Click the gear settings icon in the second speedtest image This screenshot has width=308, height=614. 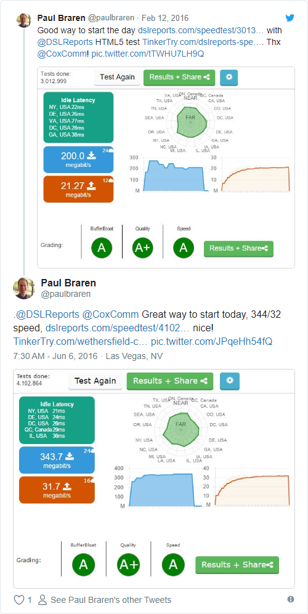pos(230,381)
